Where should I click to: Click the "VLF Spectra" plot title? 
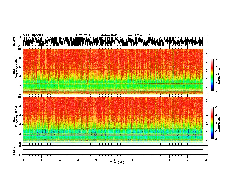(x=33, y=35)
